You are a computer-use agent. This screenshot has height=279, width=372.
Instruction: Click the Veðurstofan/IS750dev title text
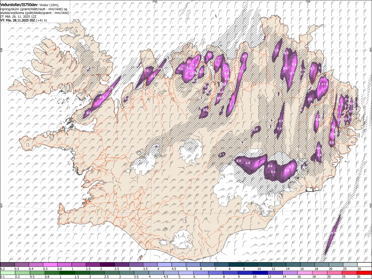(x=19, y=5)
